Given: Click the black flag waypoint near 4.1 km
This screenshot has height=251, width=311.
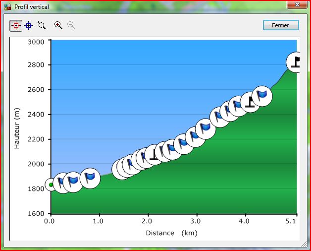Looking at the screenshot, I should 251,103.
